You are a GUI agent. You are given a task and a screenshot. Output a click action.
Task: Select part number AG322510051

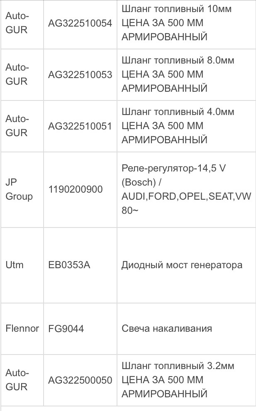point(80,126)
